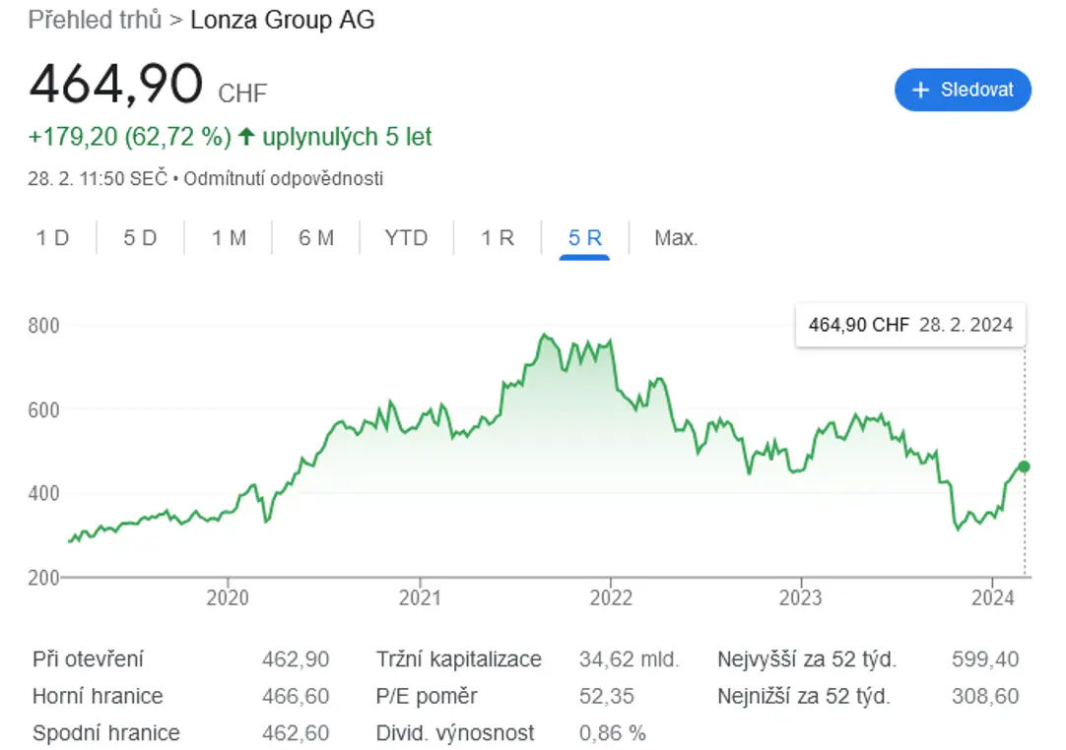The height and width of the screenshot is (750, 1066).
Task: Click the 2021 marker on the chart axis
Action: pos(420,597)
